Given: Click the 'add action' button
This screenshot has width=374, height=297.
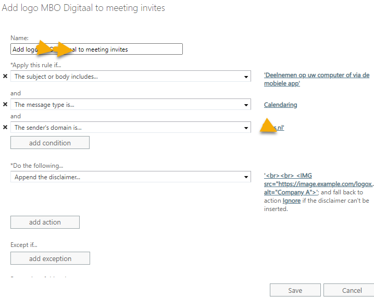Looking at the screenshot, I should pyautogui.click(x=45, y=222).
